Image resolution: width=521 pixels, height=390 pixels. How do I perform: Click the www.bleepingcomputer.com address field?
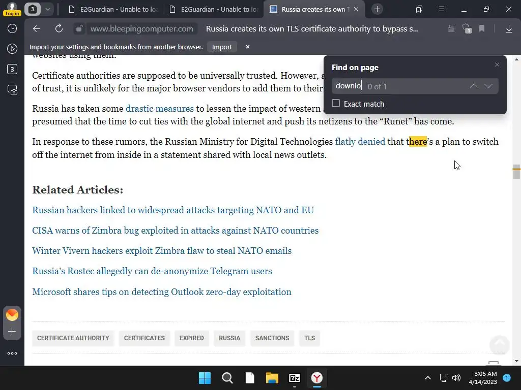click(x=142, y=29)
